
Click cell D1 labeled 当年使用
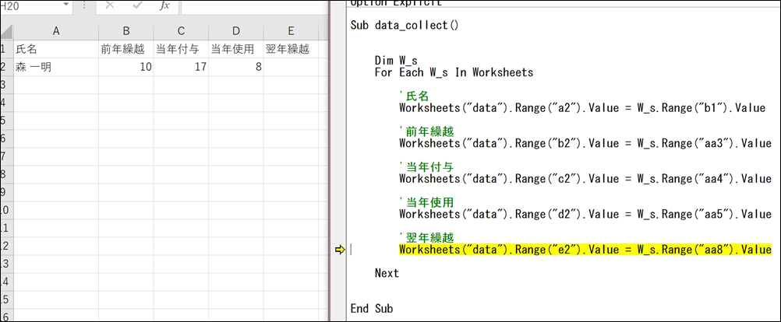tap(235, 50)
